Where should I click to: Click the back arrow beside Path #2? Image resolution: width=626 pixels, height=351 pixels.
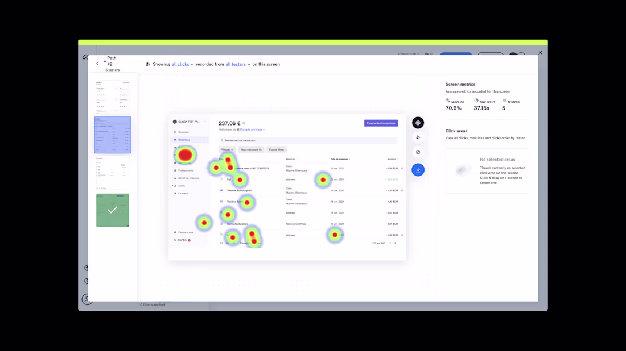click(97, 64)
